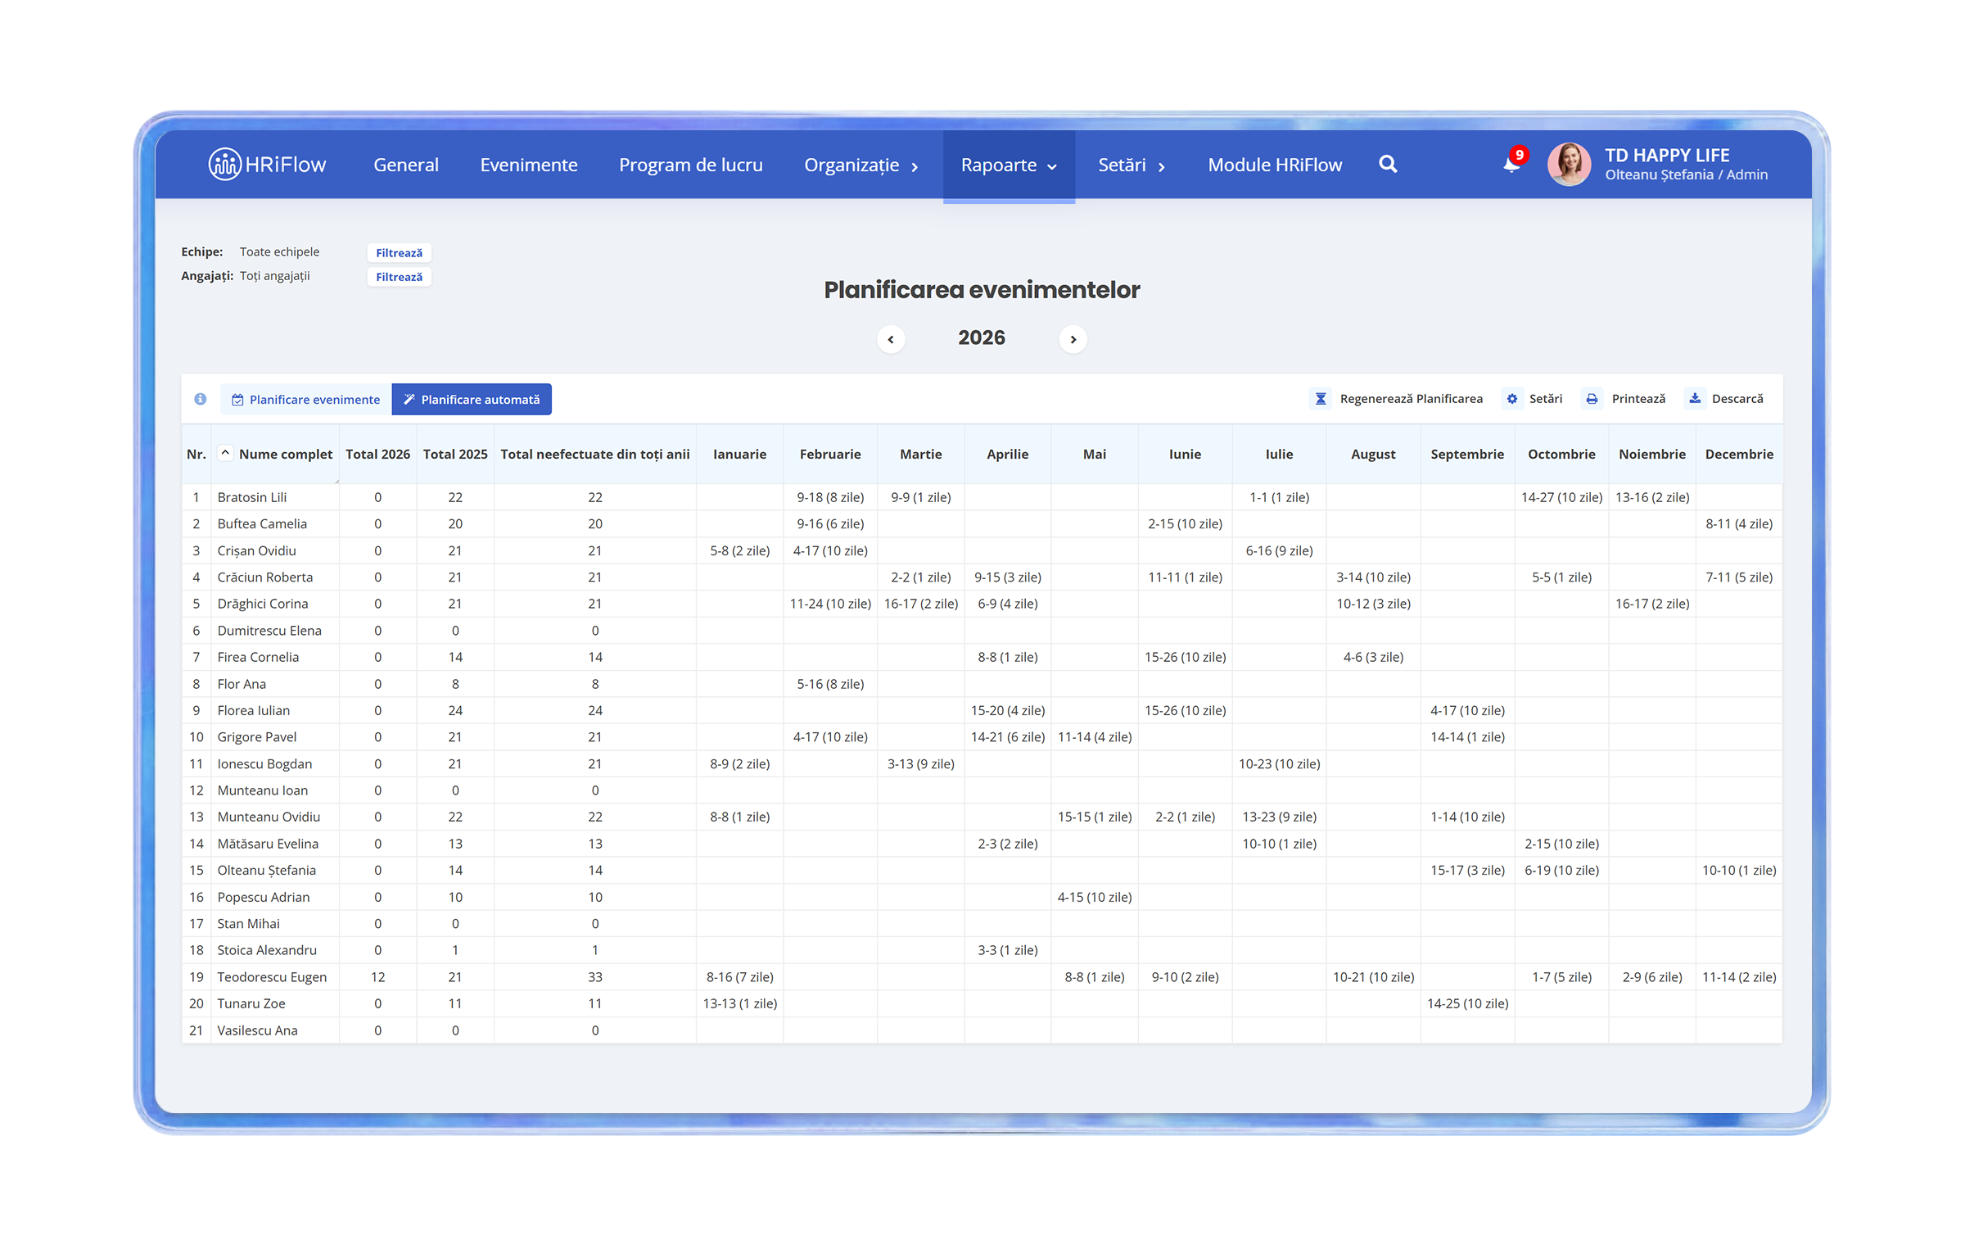Screen dimensions: 1965x1245
Task: Click Bratosin Lili's 14-27 (10 zile) October cell
Action: click(x=1561, y=497)
